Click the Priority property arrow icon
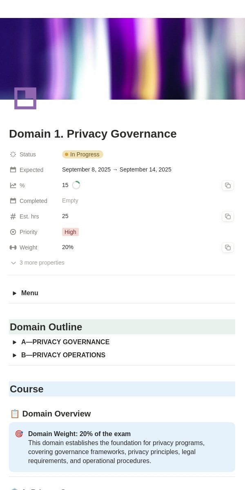The height and width of the screenshot is (490, 245). [x=13, y=232]
